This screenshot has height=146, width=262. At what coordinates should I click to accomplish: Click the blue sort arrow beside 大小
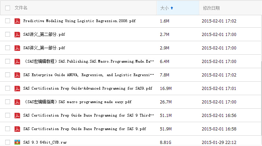172,8
